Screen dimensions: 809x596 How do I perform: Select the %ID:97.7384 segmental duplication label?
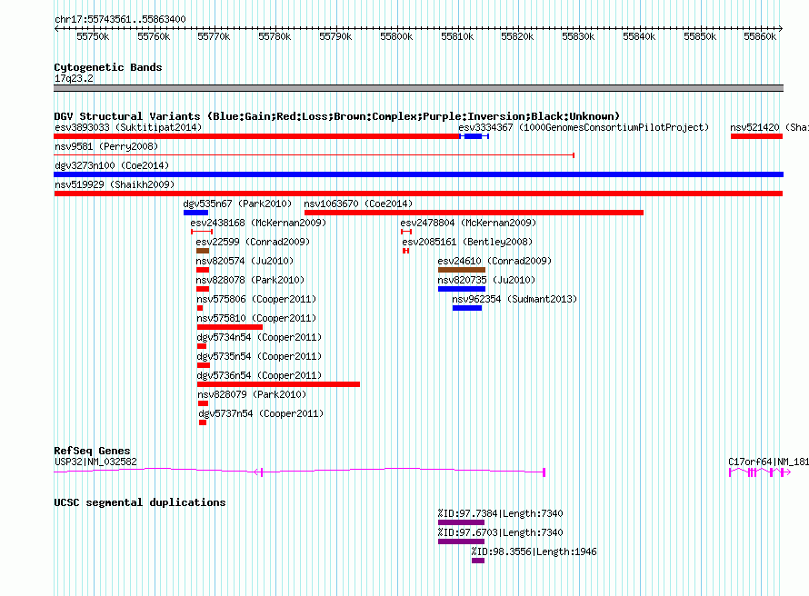point(500,513)
